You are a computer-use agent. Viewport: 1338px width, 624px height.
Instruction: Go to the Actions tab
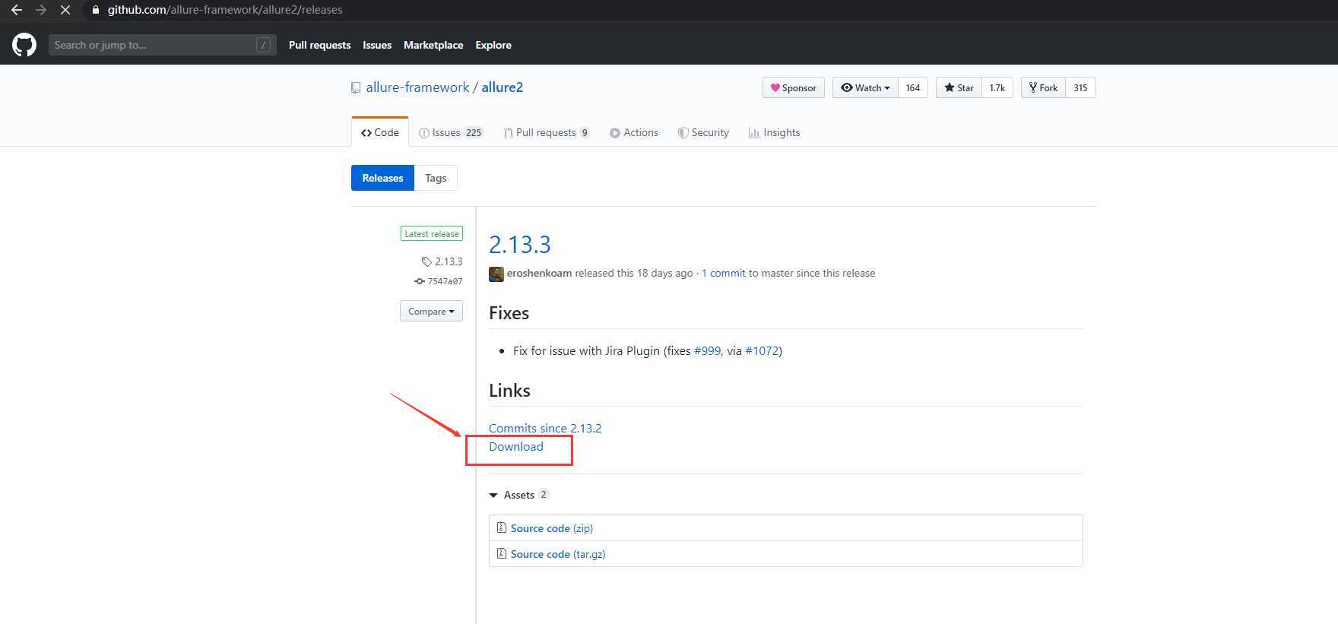[634, 132]
